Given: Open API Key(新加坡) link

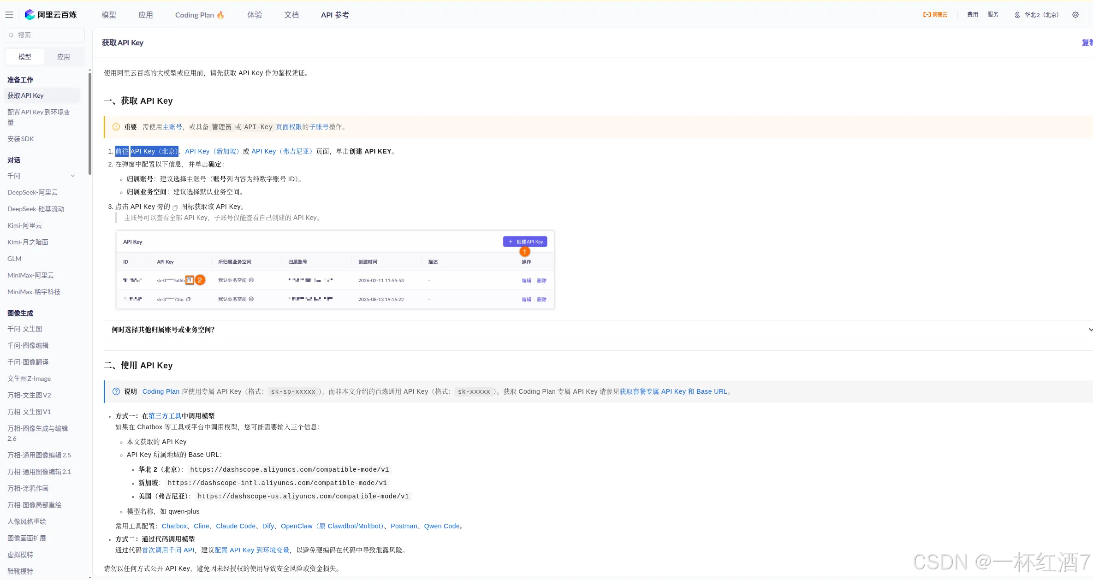Looking at the screenshot, I should [212, 151].
